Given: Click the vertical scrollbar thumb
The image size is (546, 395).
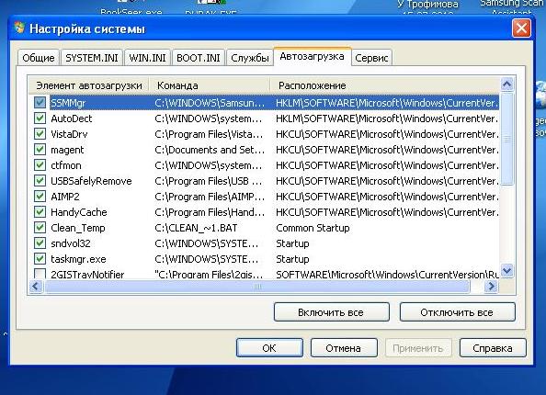Looking at the screenshot, I should click(x=507, y=139).
